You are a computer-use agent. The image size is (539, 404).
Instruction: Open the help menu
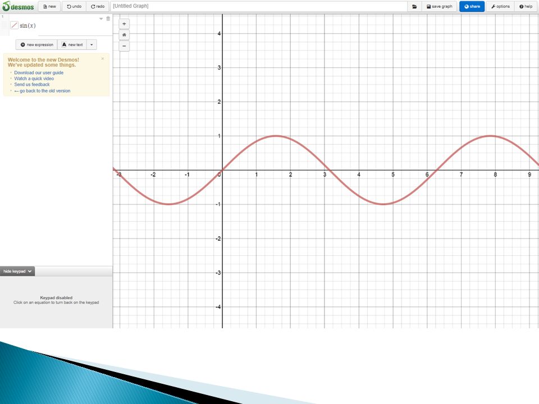pyautogui.click(x=526, y=6)
